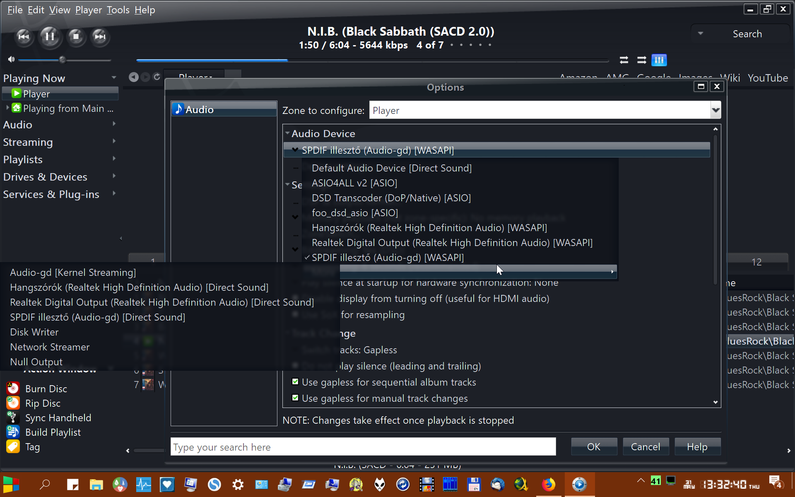Image resolution: width=795 pixels, height=497 pixels.
Task: Select checked SPDIF illesztő (Audio-gd) [WASAPI] entry
Action: tap(460, 258)
